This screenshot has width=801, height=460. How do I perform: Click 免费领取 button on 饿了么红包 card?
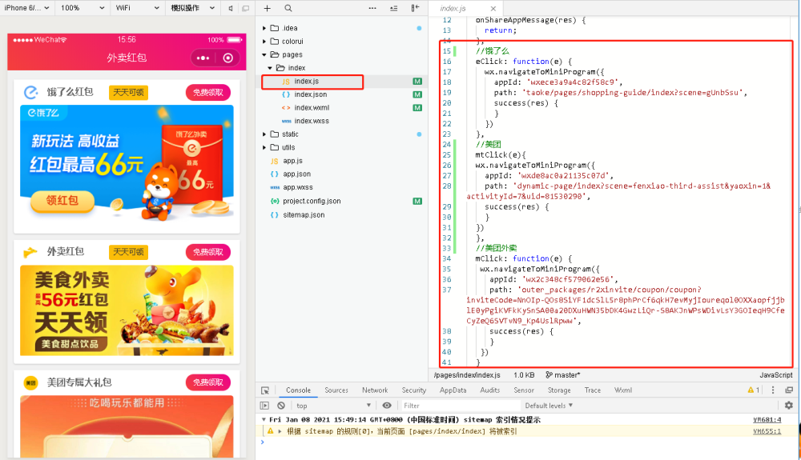[208, 92]
